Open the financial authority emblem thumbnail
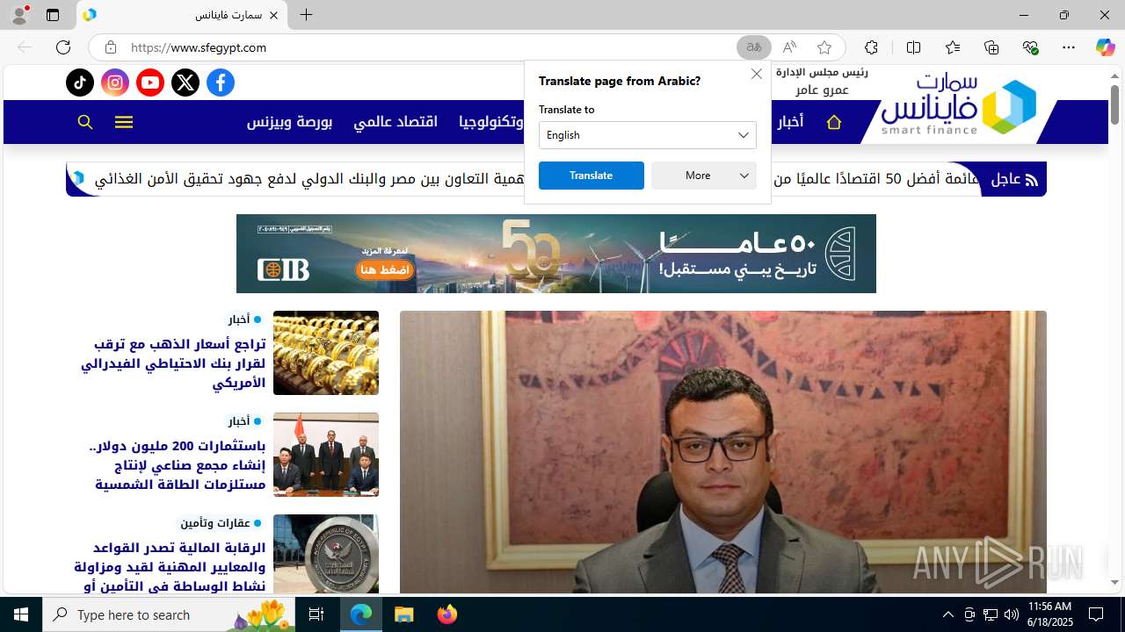The image size is (1125, 632). click(326, 554)
